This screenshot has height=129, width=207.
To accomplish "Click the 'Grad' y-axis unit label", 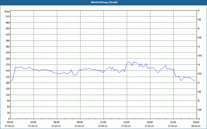I will (x=7, y=12).
